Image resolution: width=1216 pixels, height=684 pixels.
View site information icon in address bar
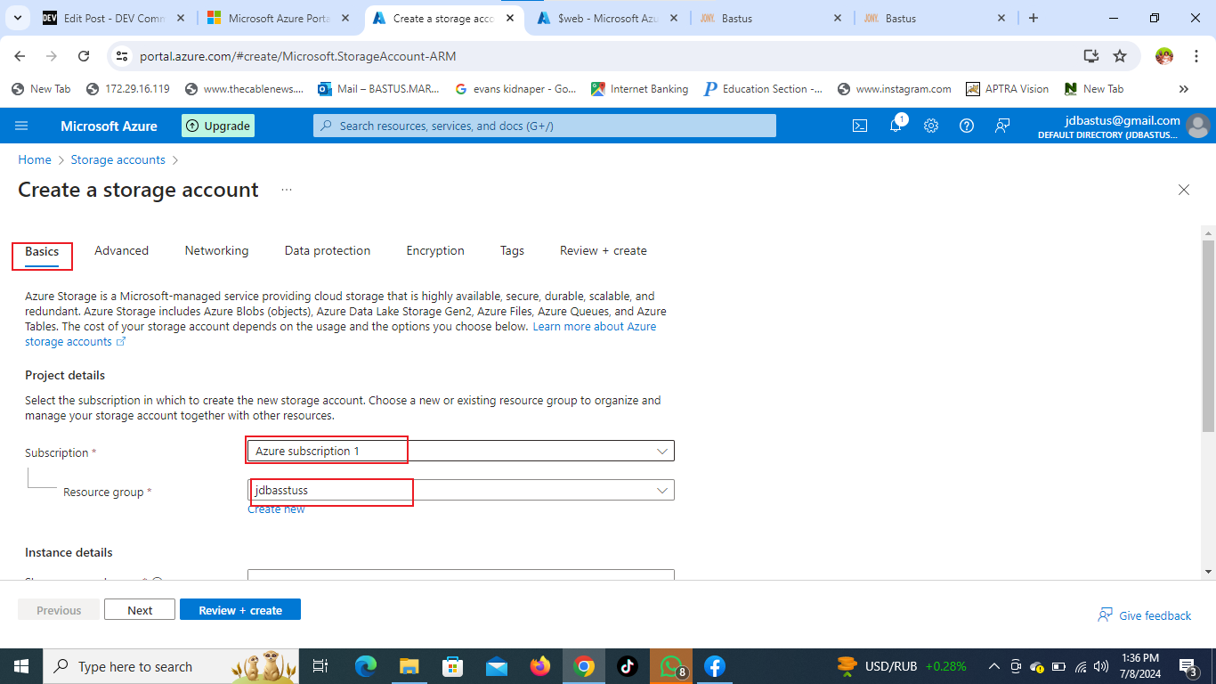click(123, 56)
